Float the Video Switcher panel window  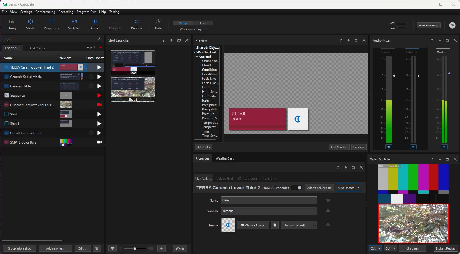coord(448,159)
